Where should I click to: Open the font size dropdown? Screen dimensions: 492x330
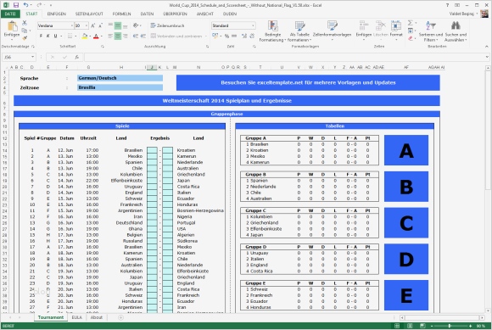click(x=87, y=25)
